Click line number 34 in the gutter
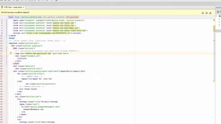 pos(1,97)
